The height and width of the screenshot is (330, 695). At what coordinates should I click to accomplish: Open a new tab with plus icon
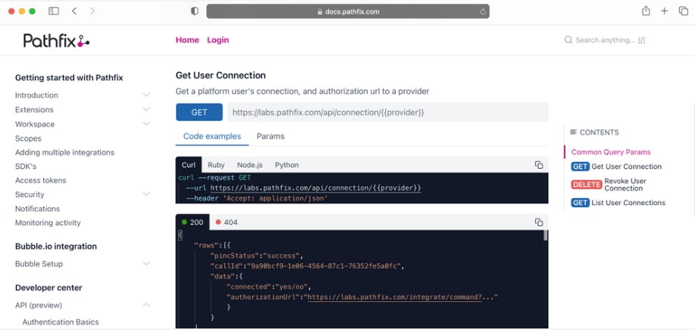click(665, 11)
